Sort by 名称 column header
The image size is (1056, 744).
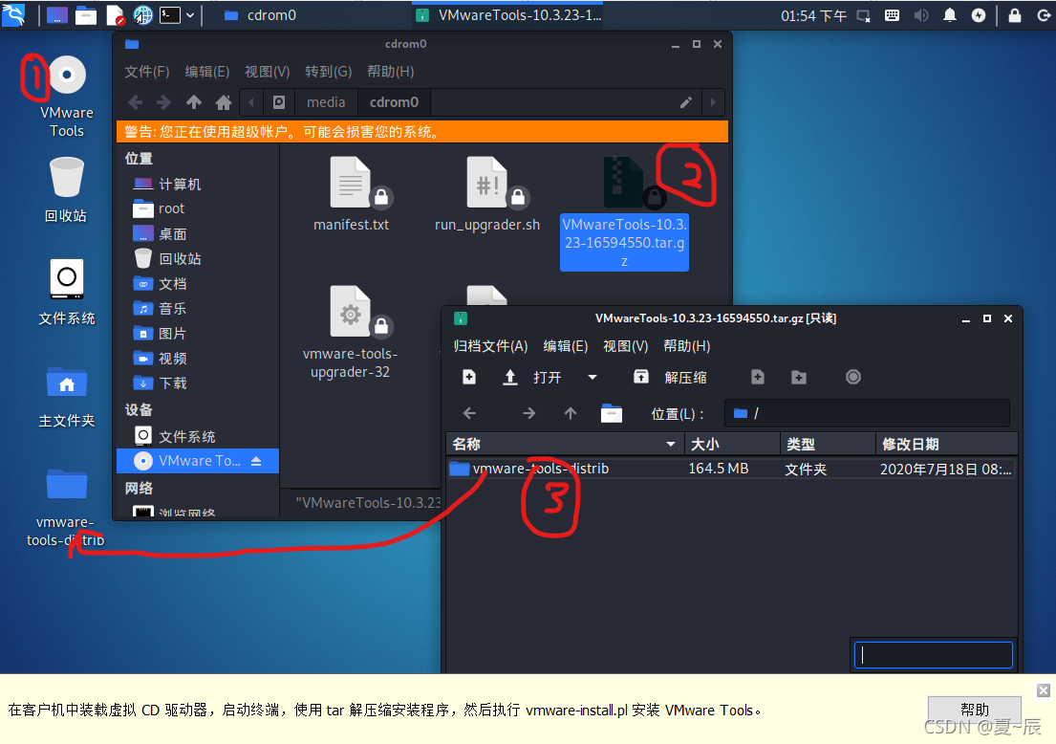tap(565, 444)
